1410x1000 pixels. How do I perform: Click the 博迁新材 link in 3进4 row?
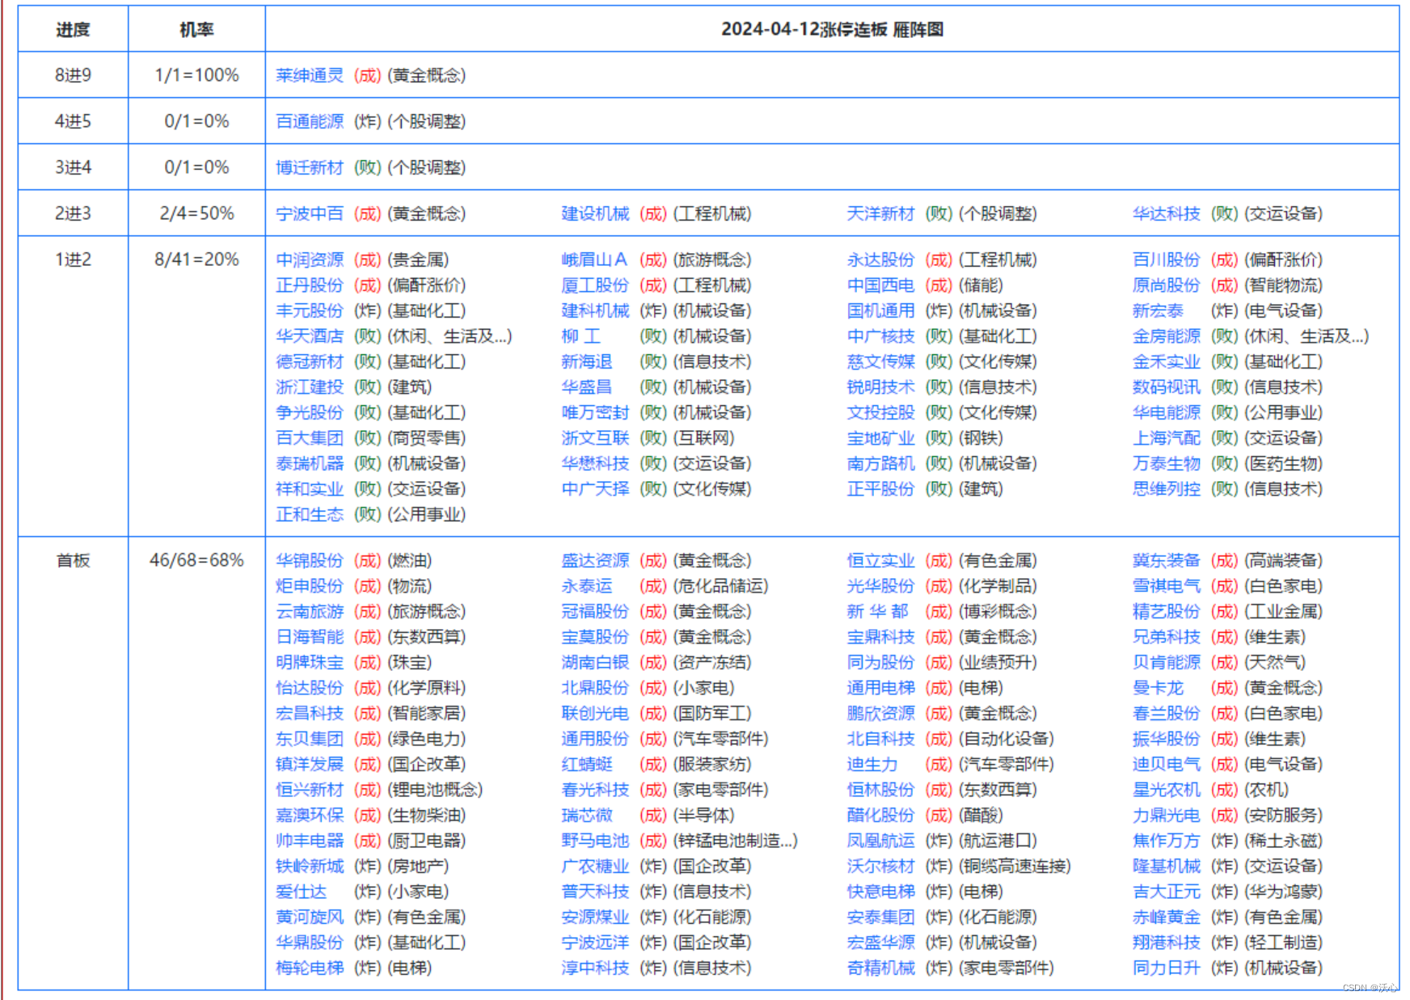tap(310, 167)
